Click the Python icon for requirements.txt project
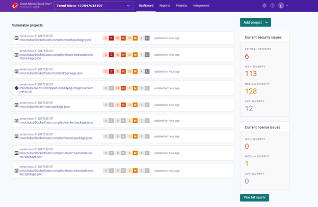Image resolution: width=318 pixels, height=207 pixels. (x=16, y=88)
